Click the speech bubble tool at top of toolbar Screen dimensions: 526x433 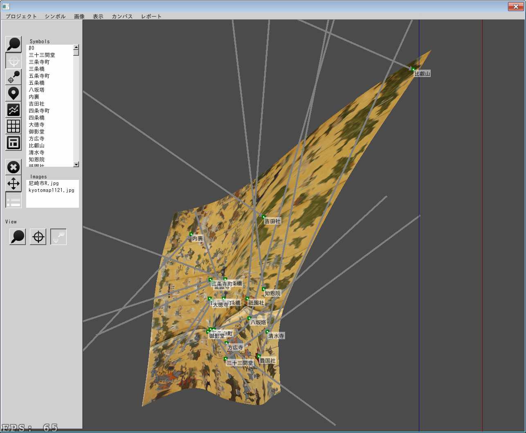pos(13,44)
